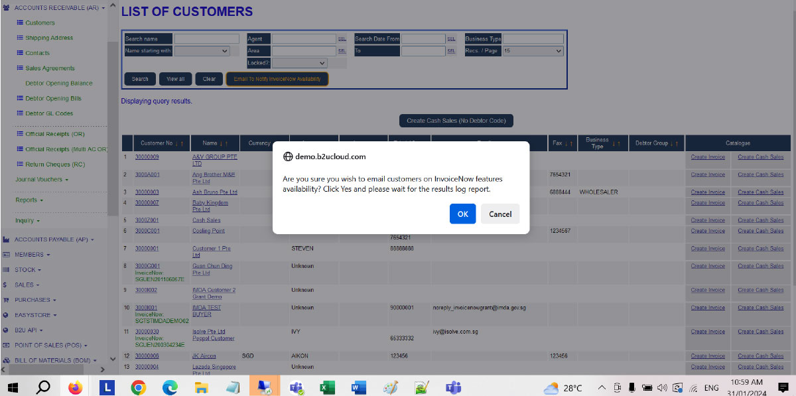Confirm the dialog with OK
Viewport: 796px width, 396px height.
click(462, 214)
